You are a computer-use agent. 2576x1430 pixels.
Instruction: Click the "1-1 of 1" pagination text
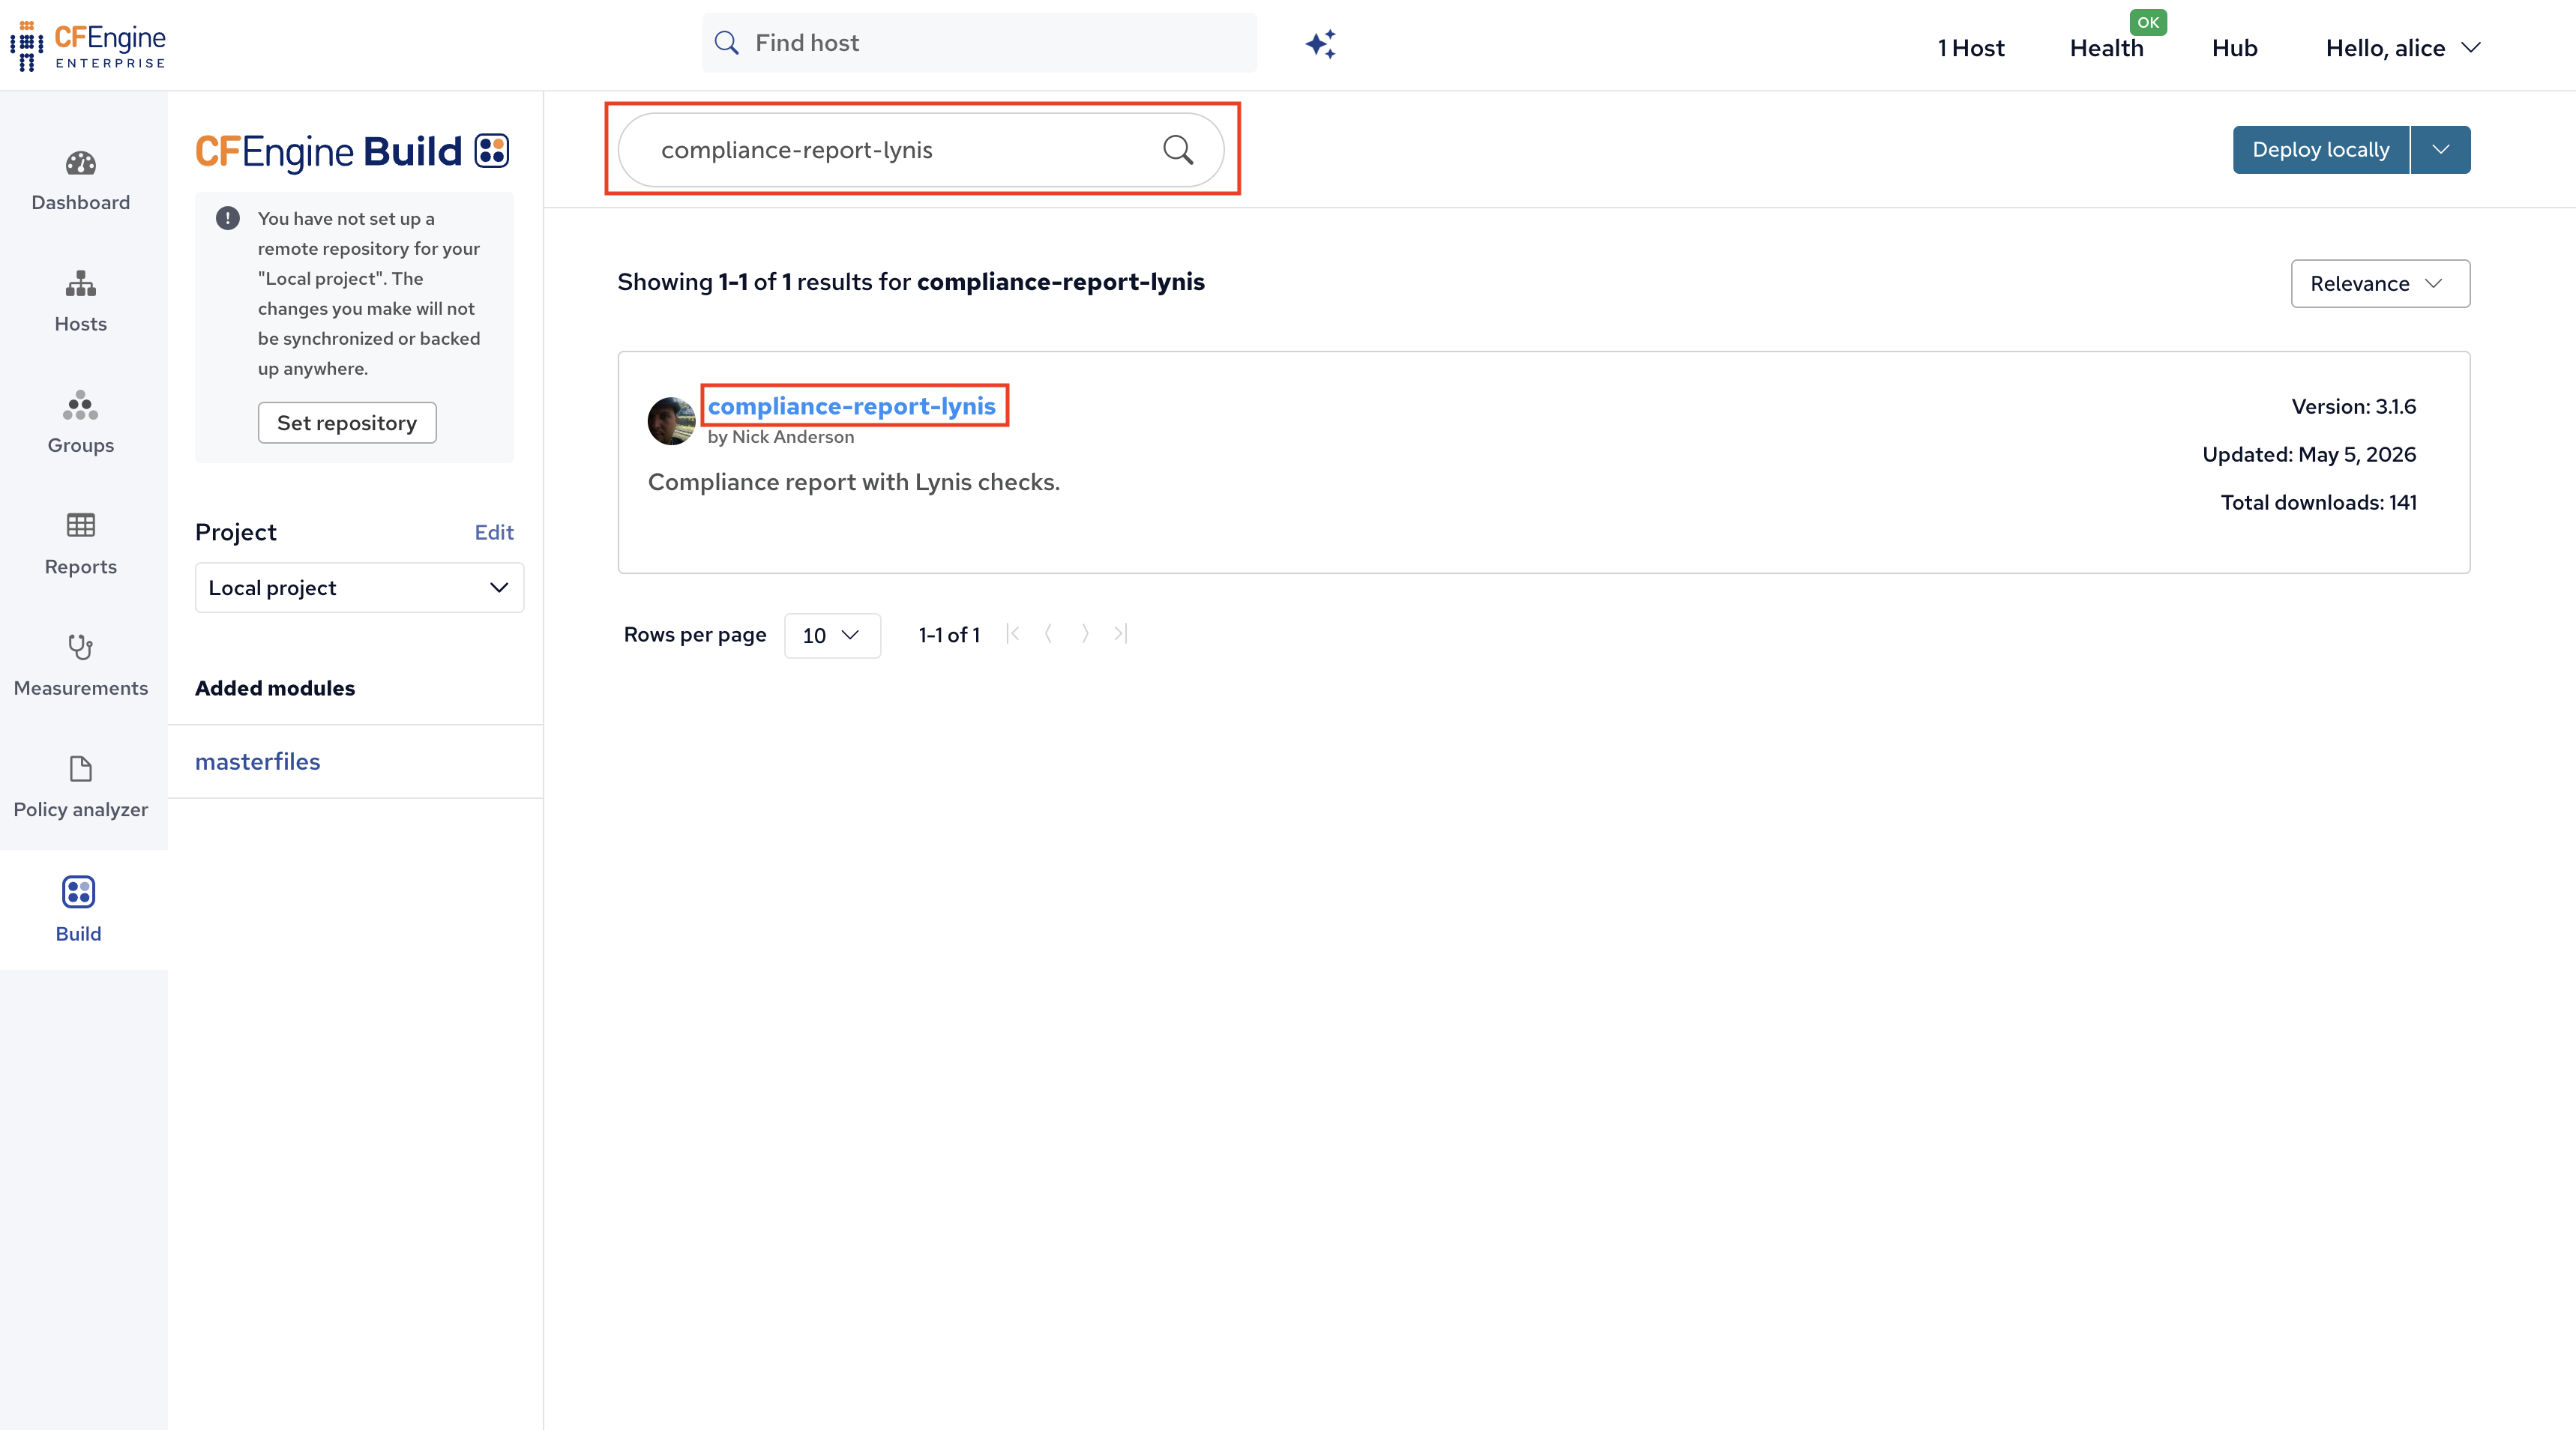pos(949,635)
